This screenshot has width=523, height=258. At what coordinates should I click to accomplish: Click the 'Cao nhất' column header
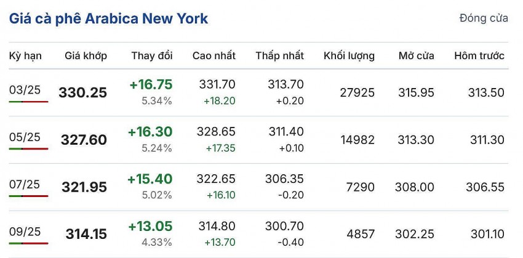coord(214,56)
